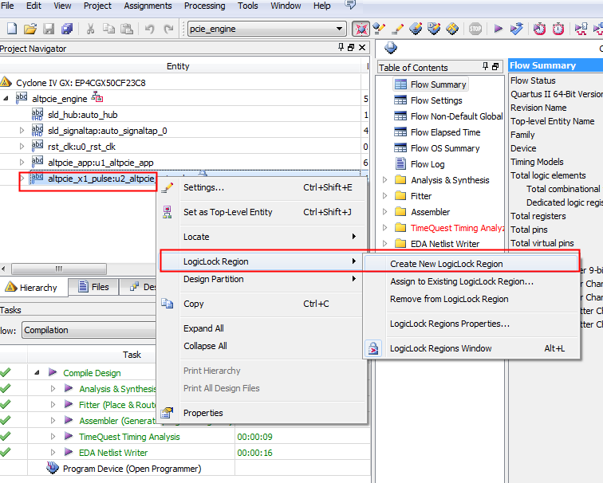This screenshot has width=603, height=483.
Task: Expand the Assembler report folder
Action: [x=385, y=212]
